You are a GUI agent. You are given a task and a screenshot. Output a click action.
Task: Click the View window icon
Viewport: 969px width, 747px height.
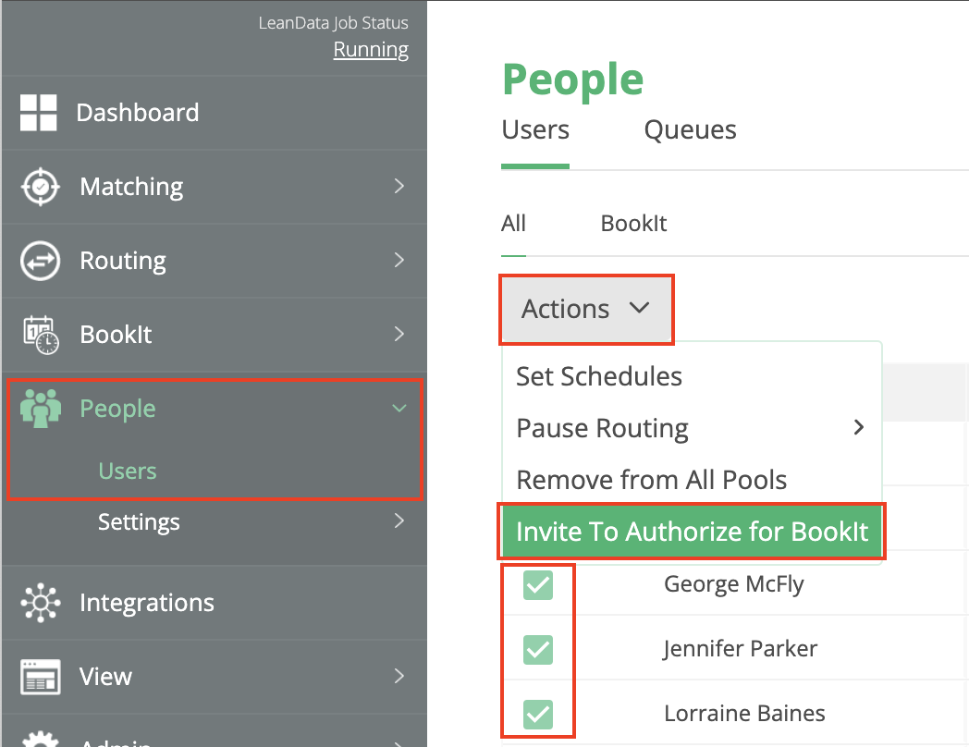[40, 677]
